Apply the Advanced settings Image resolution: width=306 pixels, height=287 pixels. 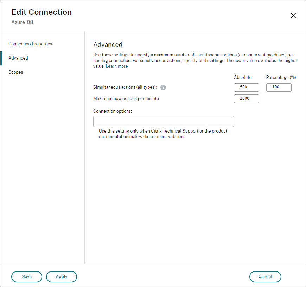[61, 277]
